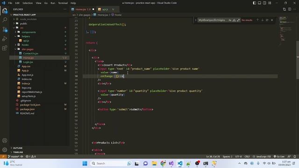Open the Search view in activity bar
This screenshot has width=299, height=168.
pos(5,20)
